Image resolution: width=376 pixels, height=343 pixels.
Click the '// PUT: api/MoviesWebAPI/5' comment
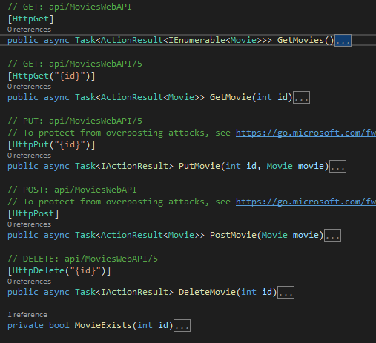point(75,121)
